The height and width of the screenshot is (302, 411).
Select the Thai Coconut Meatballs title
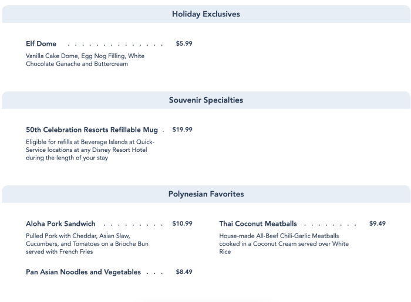pyautogui.click(x=258, y=224)
